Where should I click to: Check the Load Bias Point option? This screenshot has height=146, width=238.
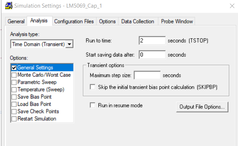coord(14,104)
